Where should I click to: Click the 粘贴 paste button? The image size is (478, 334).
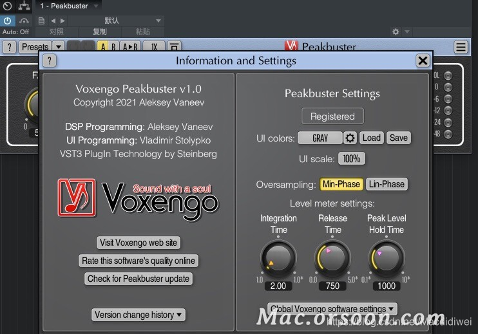pyautogui.click(x=142, y=32)
